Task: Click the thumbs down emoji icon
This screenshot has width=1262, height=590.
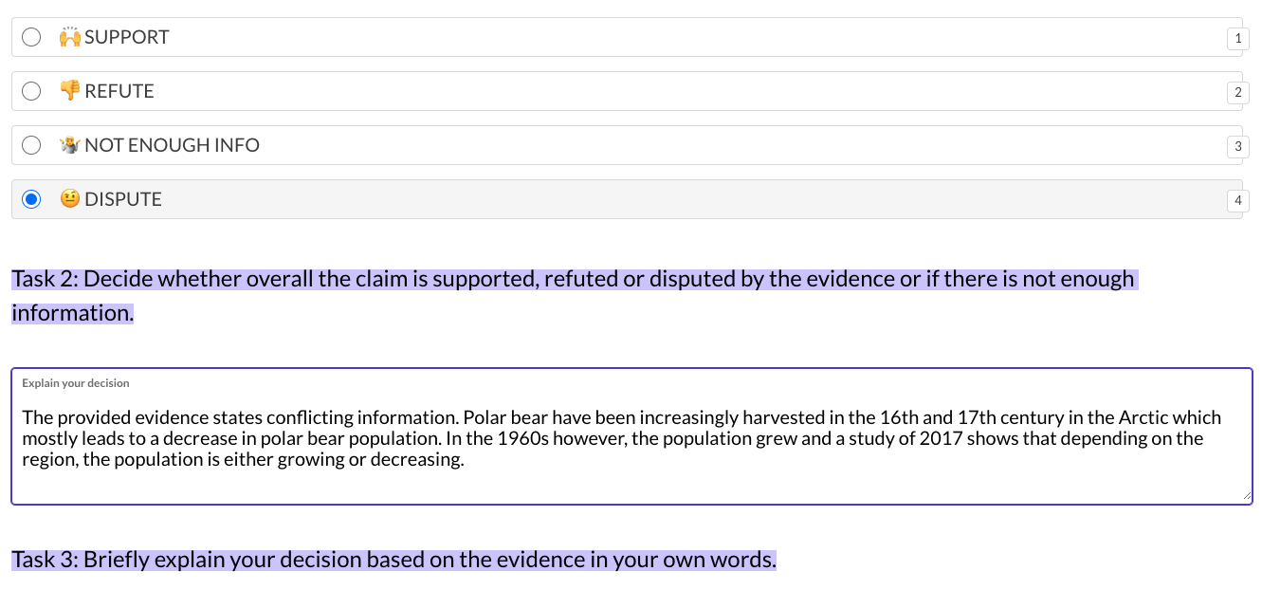Action: click(x=69, y=91)
